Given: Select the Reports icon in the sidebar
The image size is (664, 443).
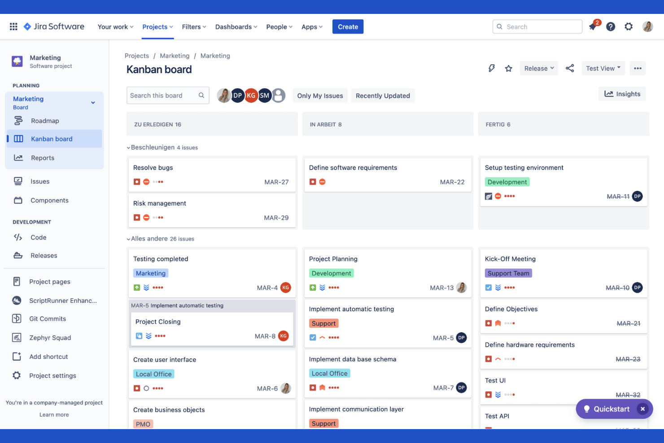Looking at the screenshot, I should tap(17, 158).
